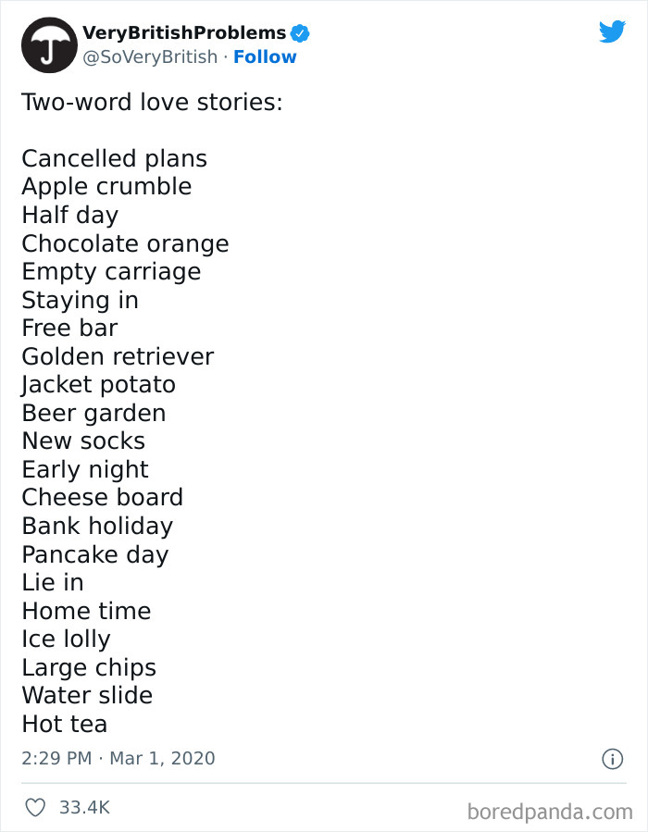Select the line reading 'Bank holiday'
The width and height of the screenshot is (648, 832).
point(97,526)
